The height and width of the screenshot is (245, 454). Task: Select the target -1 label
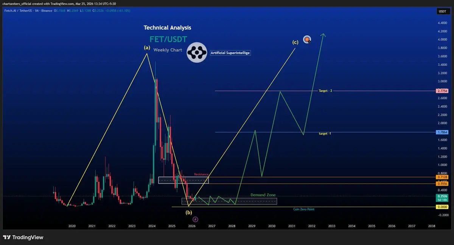click(x=325, y=134)
